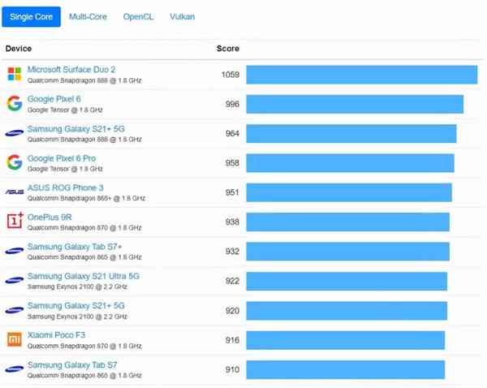
Task: Open the Xiaomi Poco F3 link
Action: pyautogui.click(x=56, y=334)
